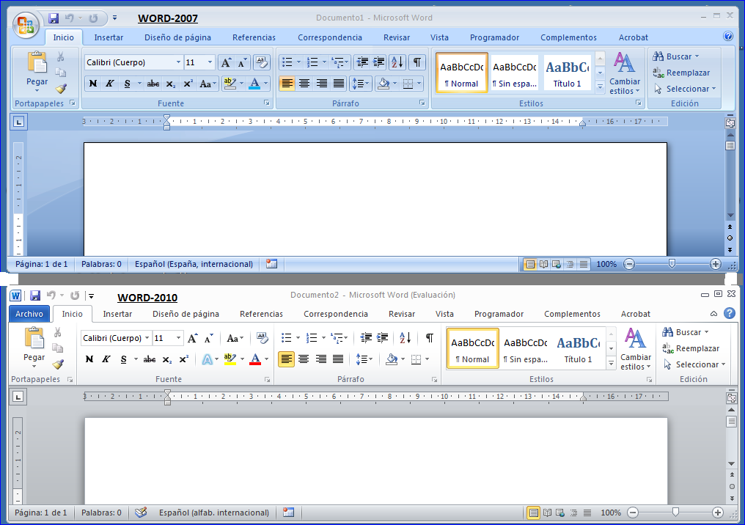The image size is (745, 525).
Task: Click Clear Formatting icon in Word 2010
Action: point(263,338)
